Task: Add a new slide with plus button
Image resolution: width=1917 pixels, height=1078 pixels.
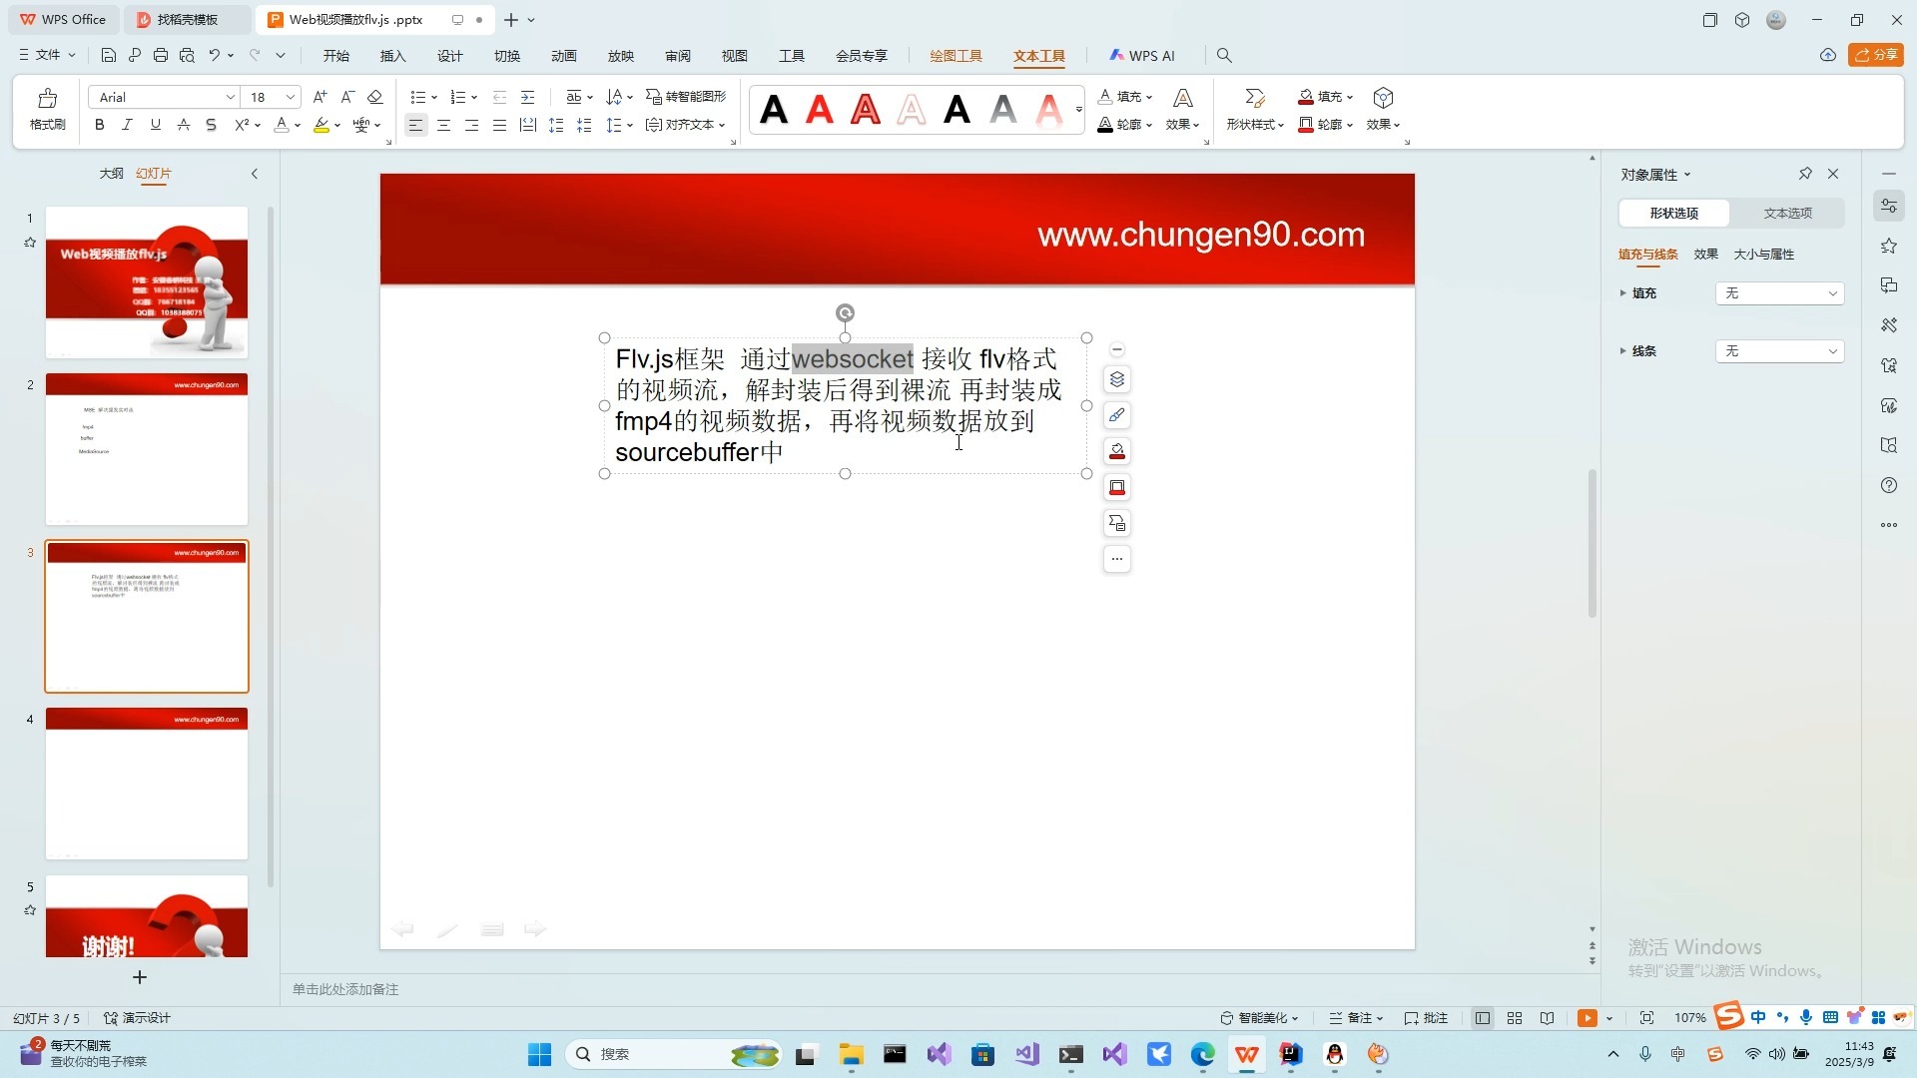Action: coord(140,977)
